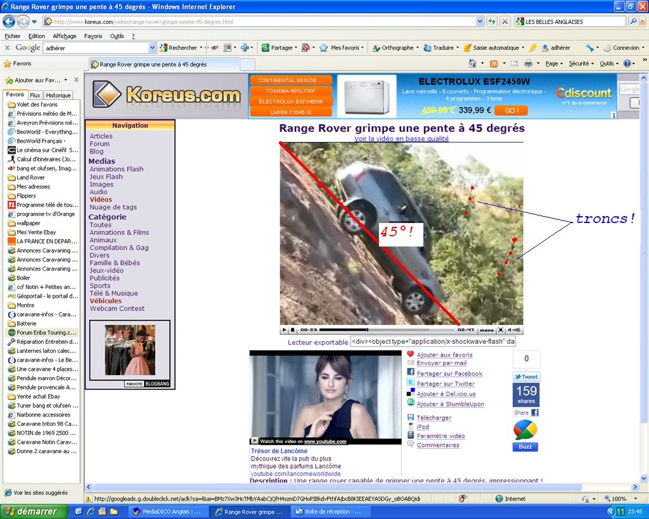Click the video player volume speaker icon

pos(514,330)
